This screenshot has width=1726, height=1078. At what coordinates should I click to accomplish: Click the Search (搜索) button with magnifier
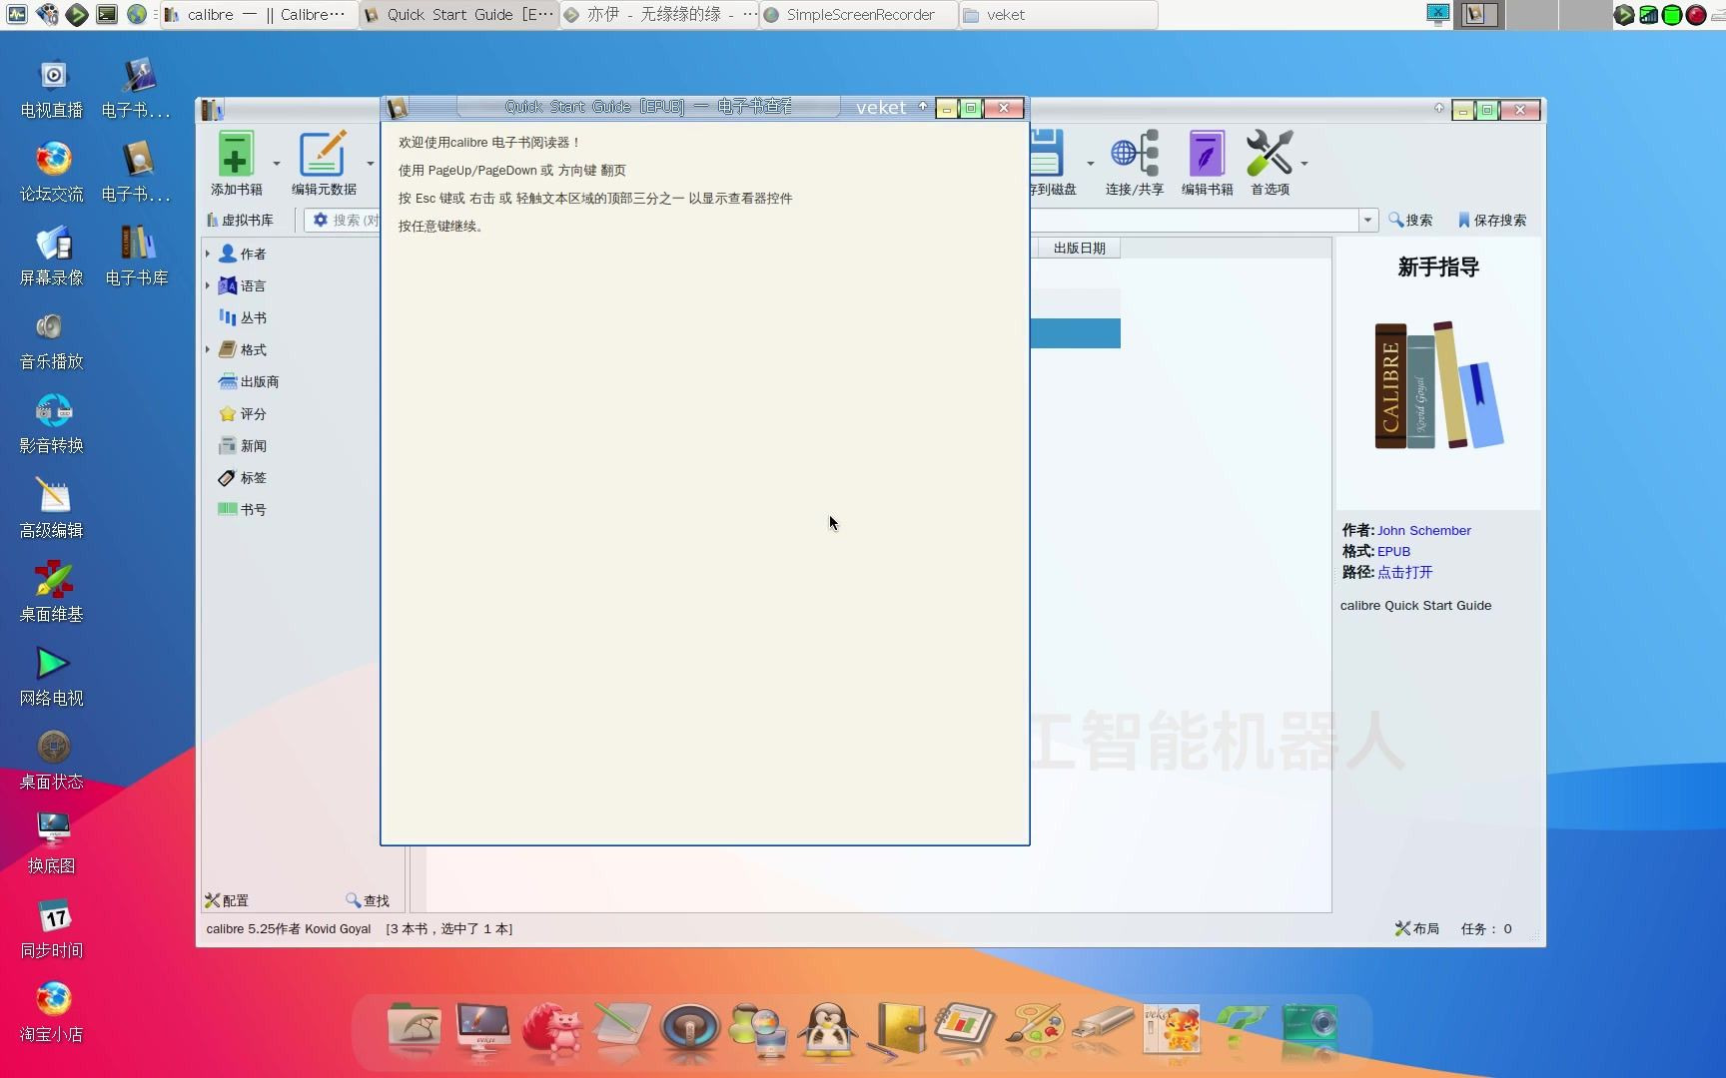(x=1410, y=220)
